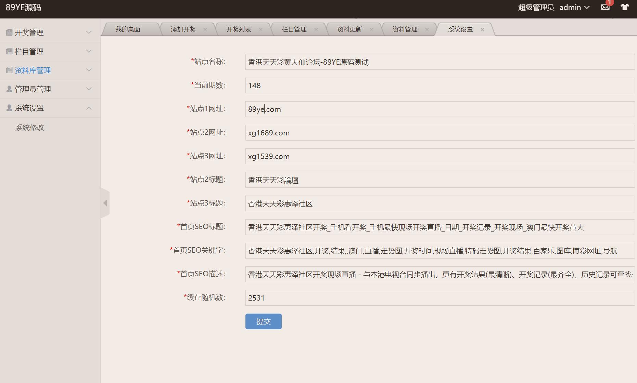Click the 栏目管理 sidebar icon

click(9, 52)
